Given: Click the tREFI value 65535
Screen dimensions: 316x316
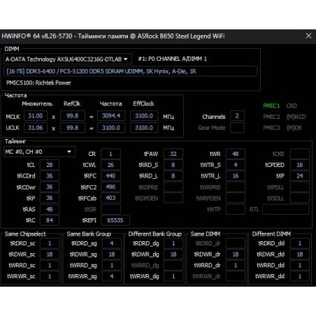Looking at the screenshot, I should pyautogui.click(x=115, y=220).
